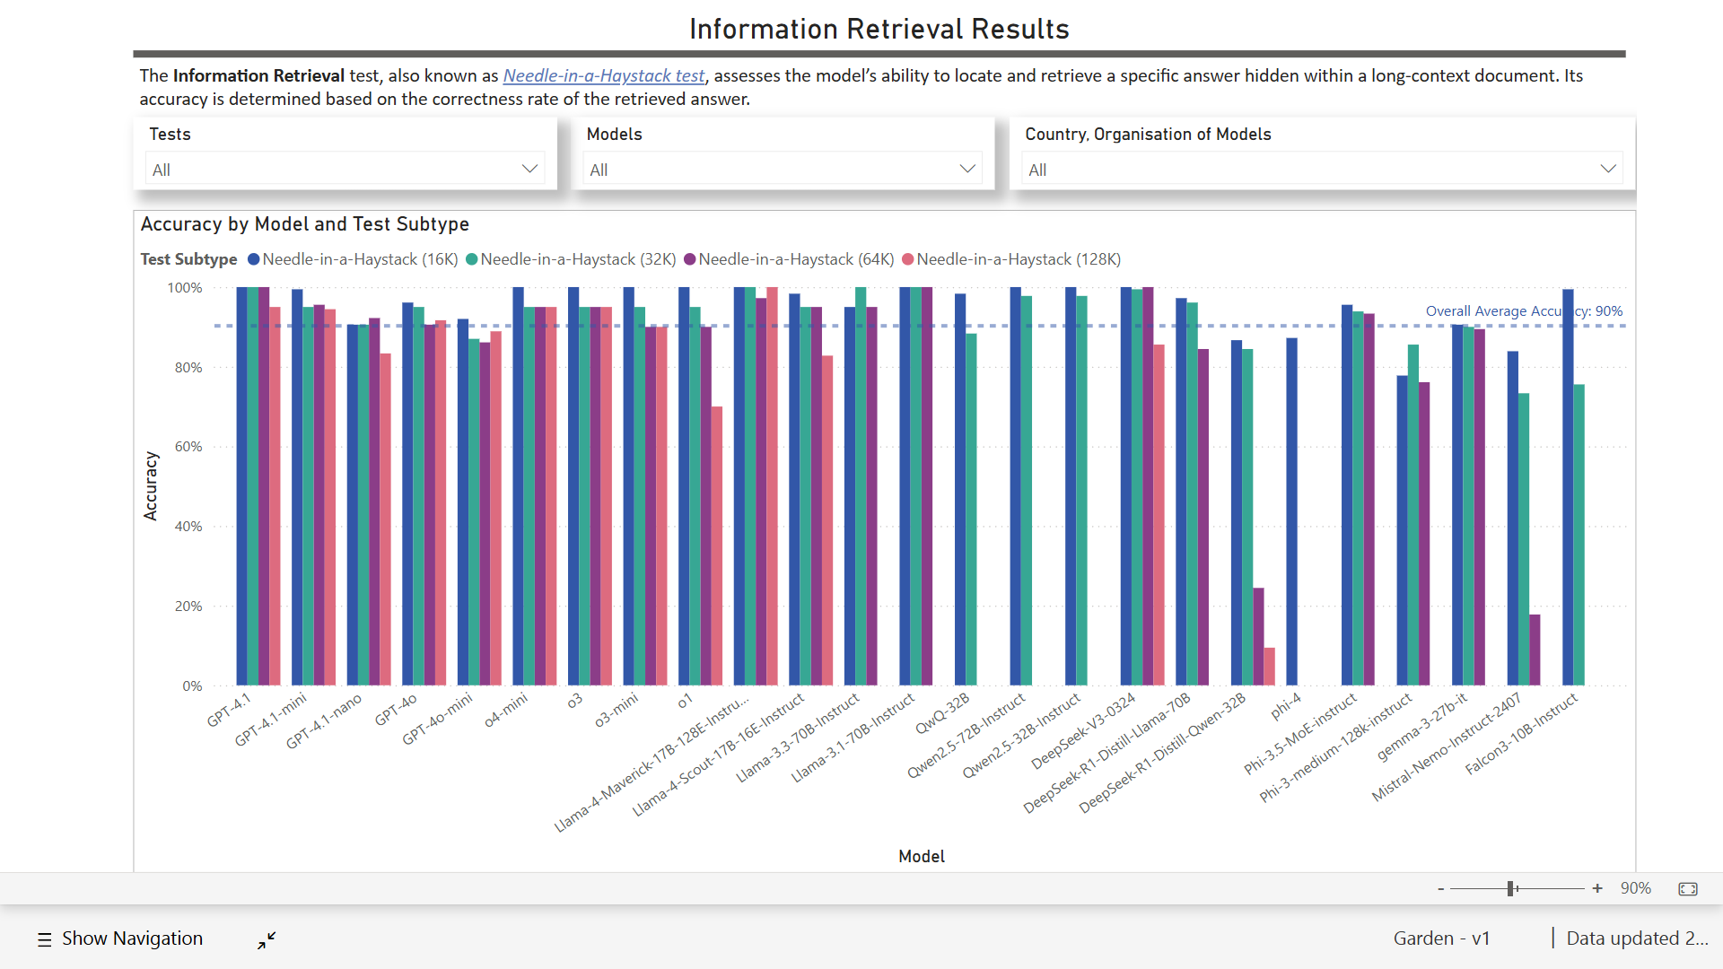The image size is (1723, 969).
Task: Click the Overall Average Accuracy: 90% label
Action: click(1524, 311)
